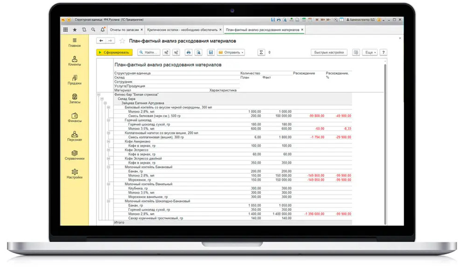Open the Еще dropdown menu
Screen dimensions: 464x269
pos(369,53)
